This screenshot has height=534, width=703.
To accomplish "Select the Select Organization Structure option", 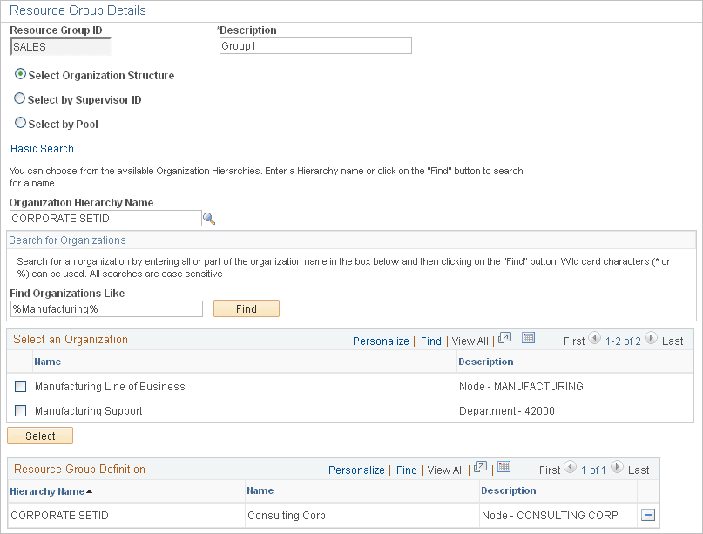I will point(19,76).
